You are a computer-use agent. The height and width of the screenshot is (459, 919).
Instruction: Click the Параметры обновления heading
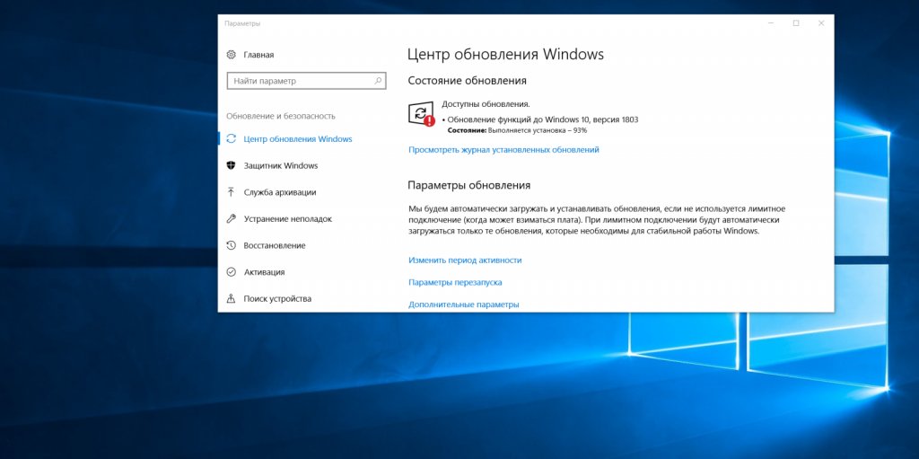click(x=468, y=185)
